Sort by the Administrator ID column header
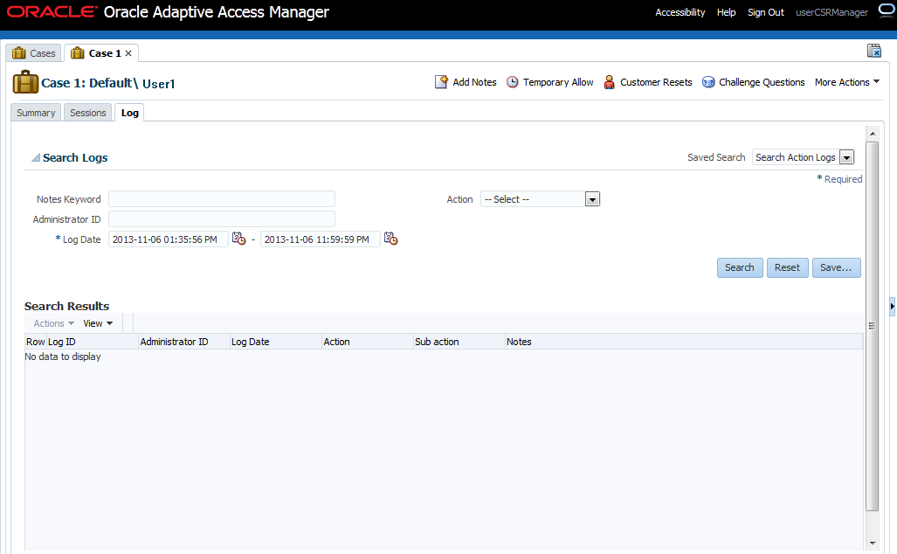Image resolution: width=897 pixels, height=554 pixels. pyautogui.click(x=184, y=341)
